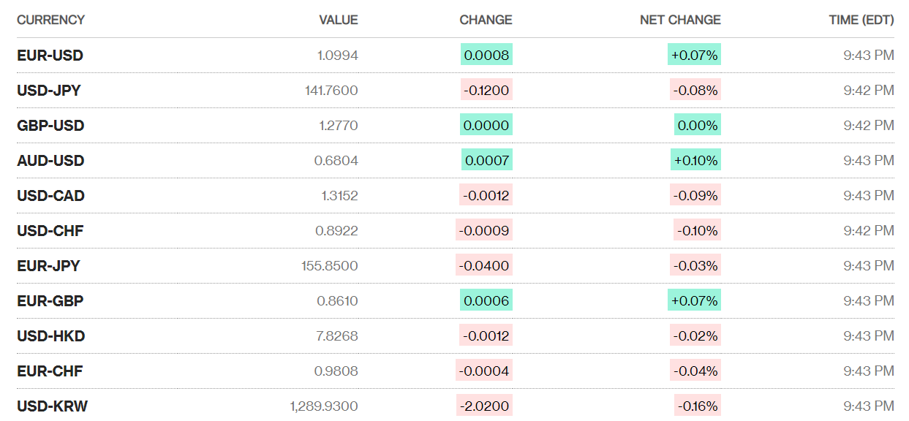Click the green 0.0008 EUR-USD change cell

click(486, 56)
